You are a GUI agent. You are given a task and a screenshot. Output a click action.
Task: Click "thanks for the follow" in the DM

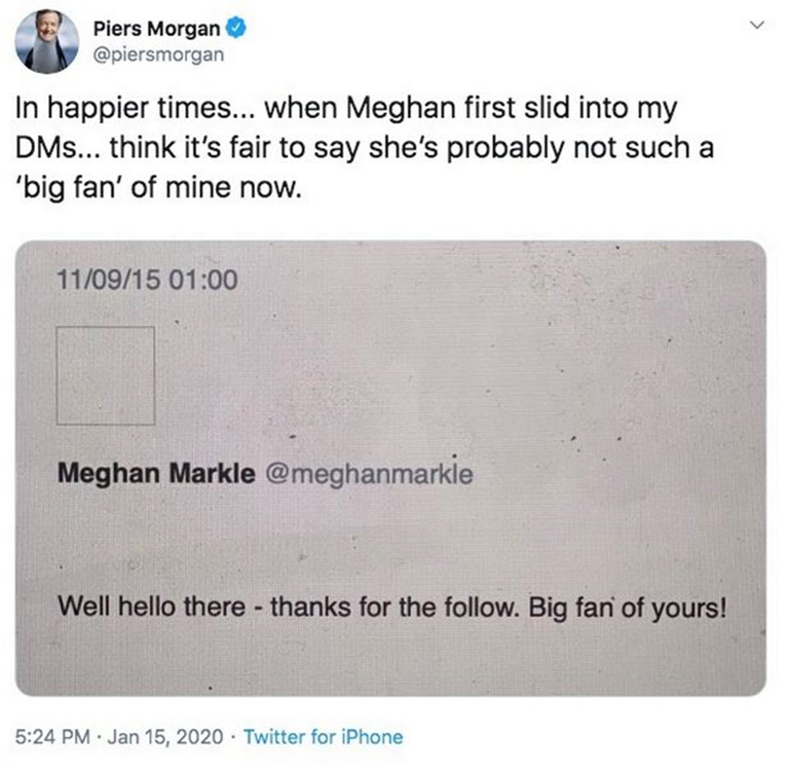pos(395,607)
